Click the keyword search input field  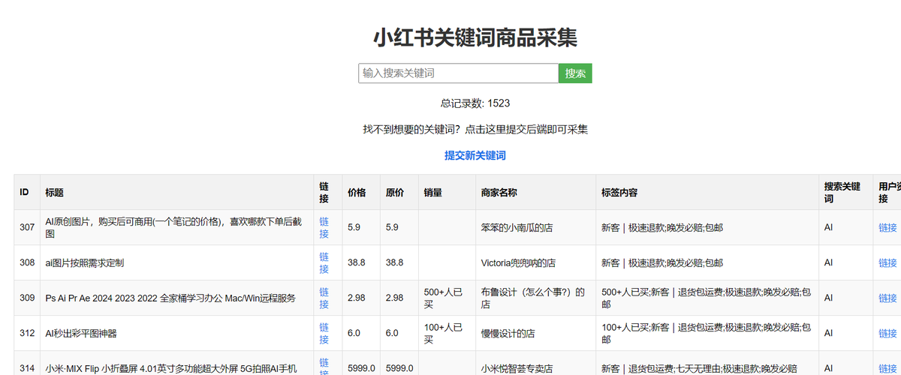pos(458,73)
